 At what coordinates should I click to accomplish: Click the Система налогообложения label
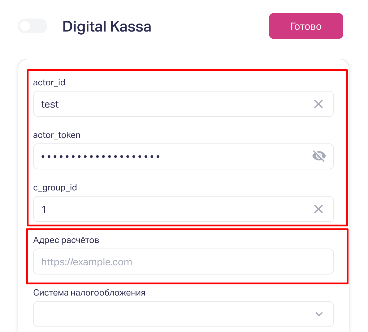[89, 293]
